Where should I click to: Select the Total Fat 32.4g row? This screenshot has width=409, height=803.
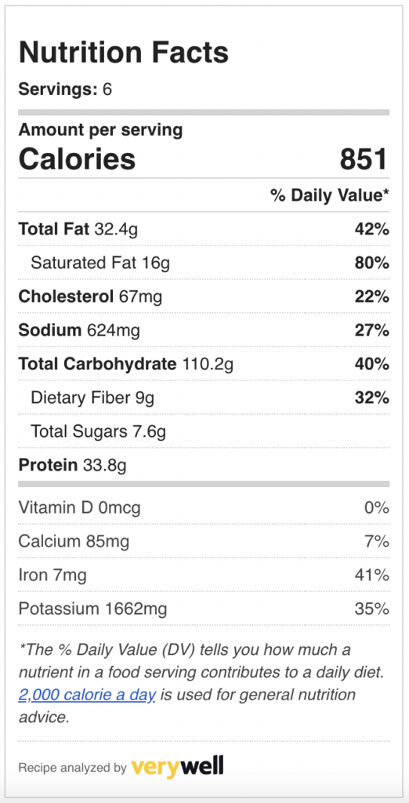pyautogui.click(x=204, y=229)
